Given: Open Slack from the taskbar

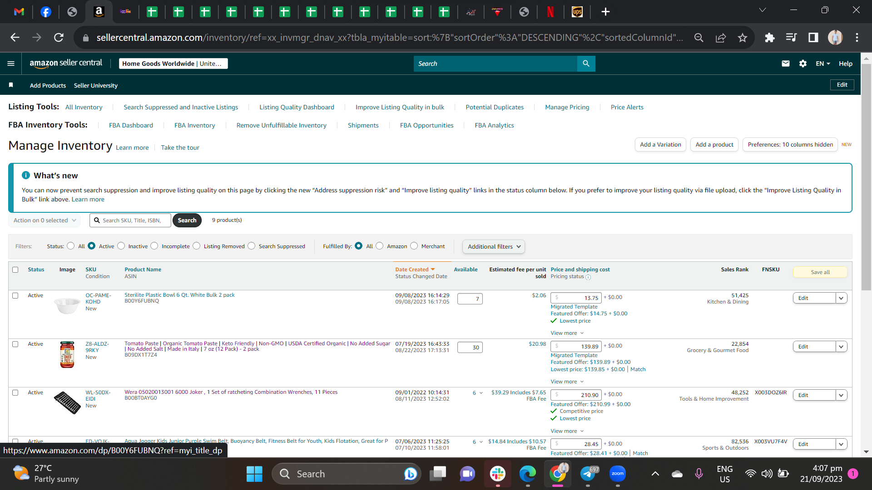Looking at the screenshot, I should pos(498,474).
